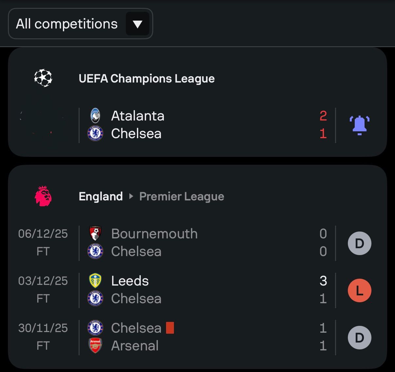Click the Bournemouth club crest
This screenshot has width=395, height=372.
[95, 234]
